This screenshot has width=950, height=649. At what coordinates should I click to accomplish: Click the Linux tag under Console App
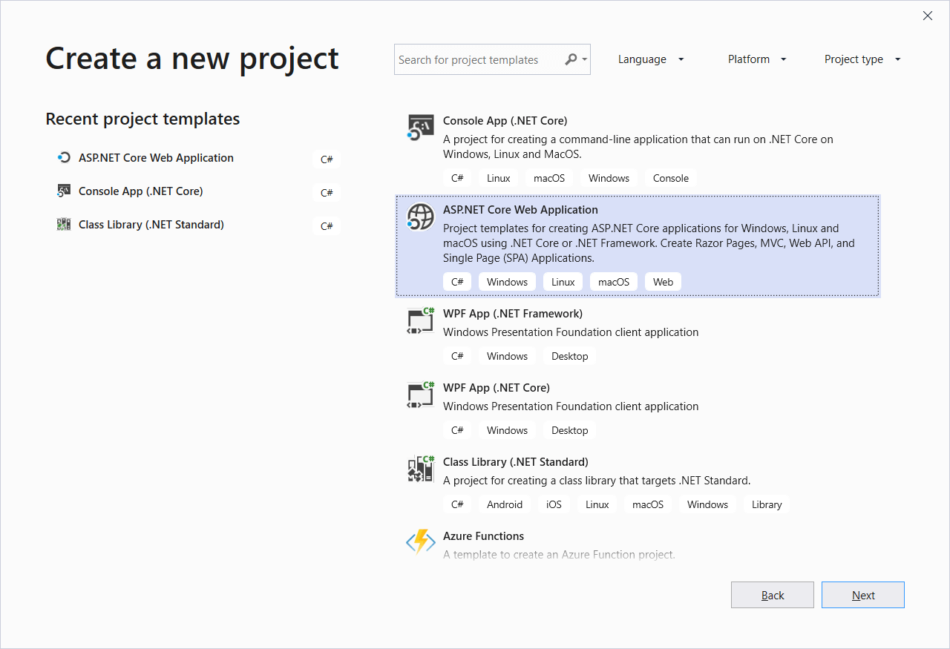tap(499, 178)
